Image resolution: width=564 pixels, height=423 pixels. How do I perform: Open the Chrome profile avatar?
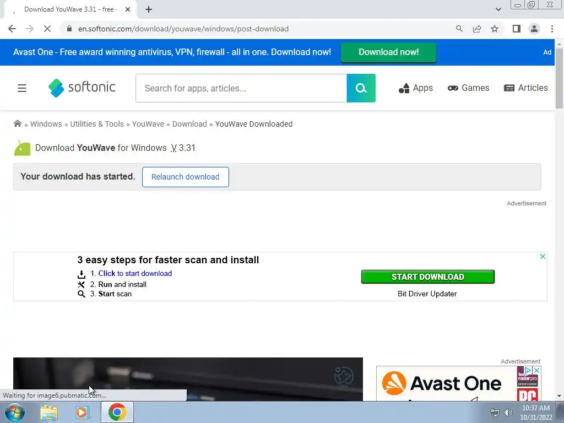point(534,29)
